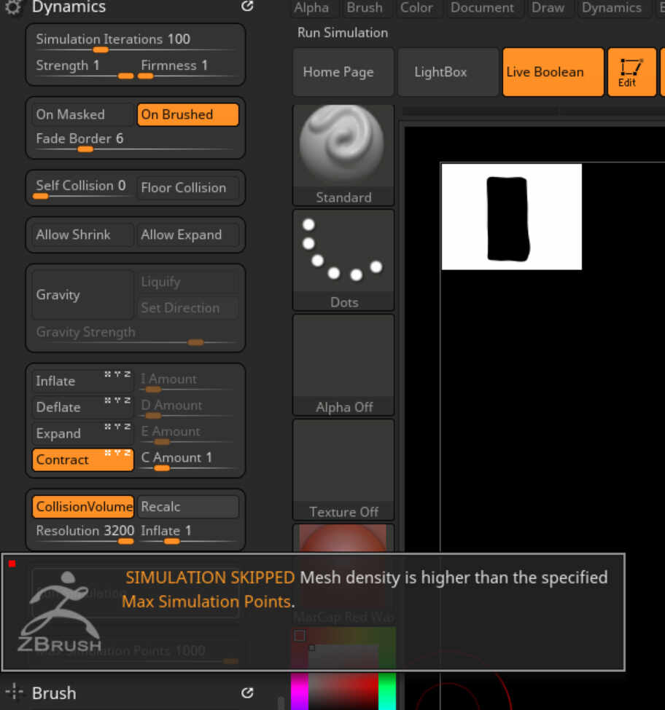Image resolution: width=665 pixels, height=710 pixels.
Task: Toggle the XYZ axis icons on Contract
Action: point(117,453)
